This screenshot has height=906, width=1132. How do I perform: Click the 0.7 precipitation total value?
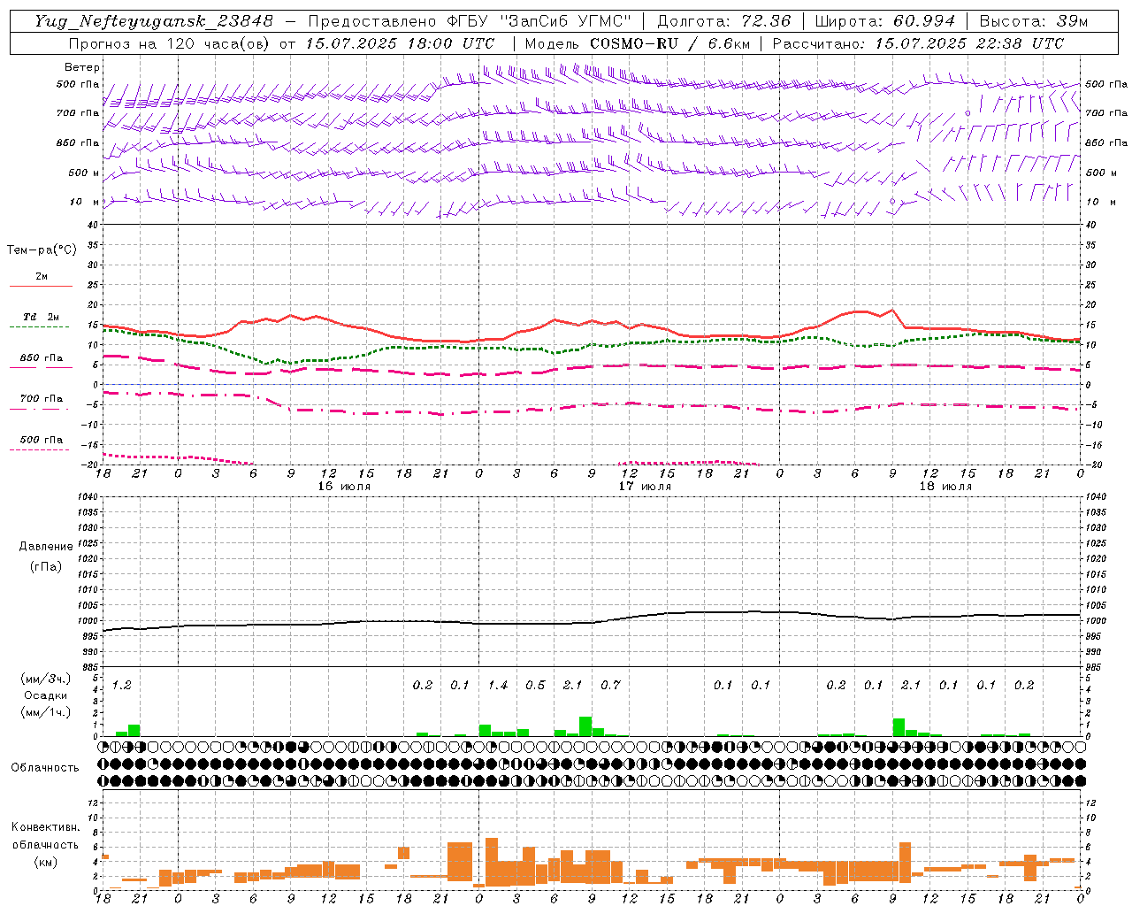610,685
